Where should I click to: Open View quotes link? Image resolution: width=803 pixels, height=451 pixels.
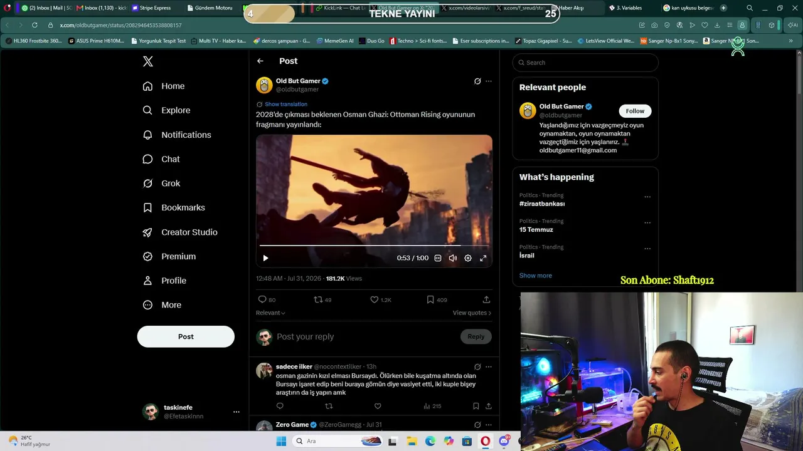click(x=472, y=313)
